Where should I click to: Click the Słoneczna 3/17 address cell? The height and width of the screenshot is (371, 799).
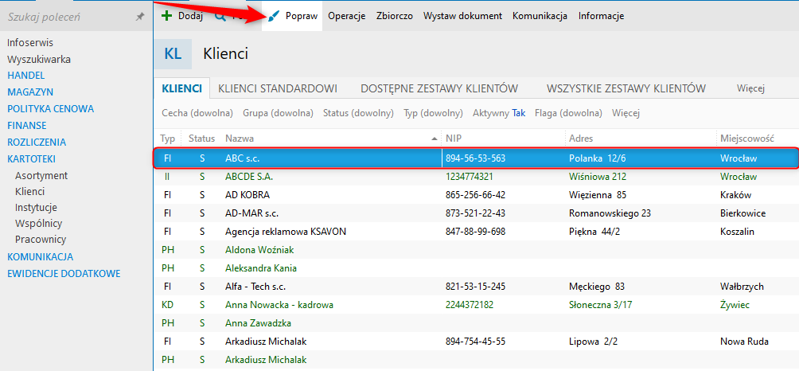coord(600,305)
